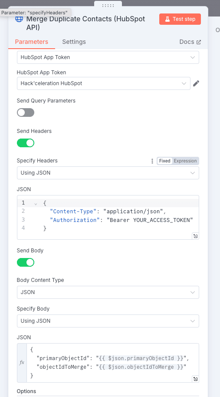Disable the Send Headers toggle
Screen dimensions: 220x397
coord(26,143)
